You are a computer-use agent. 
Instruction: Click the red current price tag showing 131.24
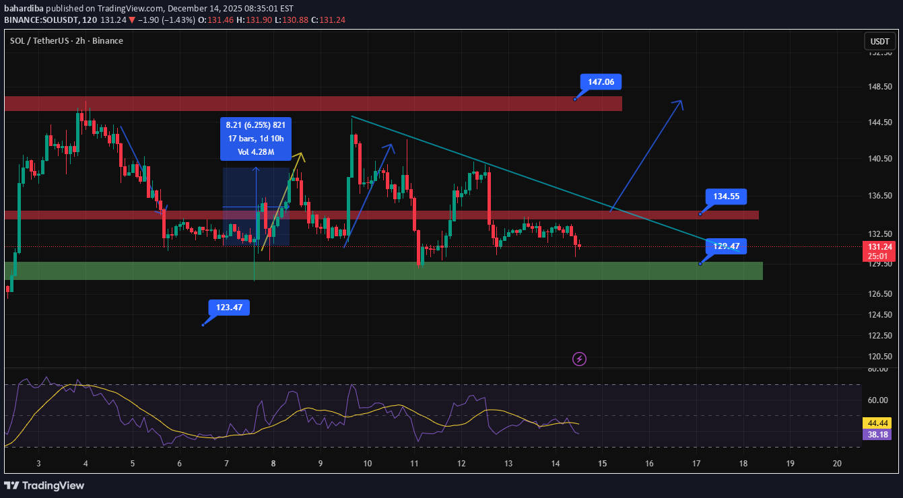[x=879, y=246]
